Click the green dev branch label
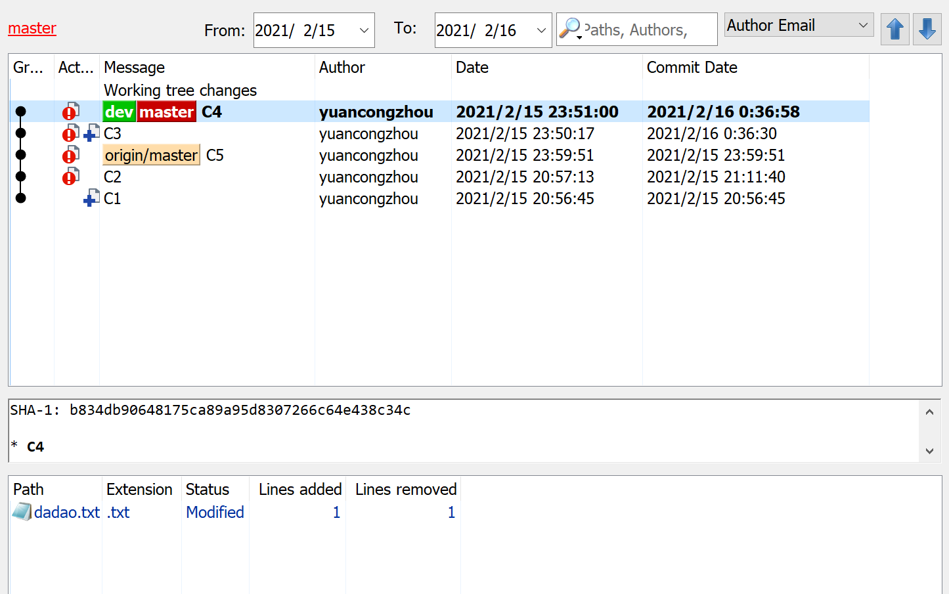Image resolution: width=949 pixels, height=594 pixels. [x=119, y=112]
